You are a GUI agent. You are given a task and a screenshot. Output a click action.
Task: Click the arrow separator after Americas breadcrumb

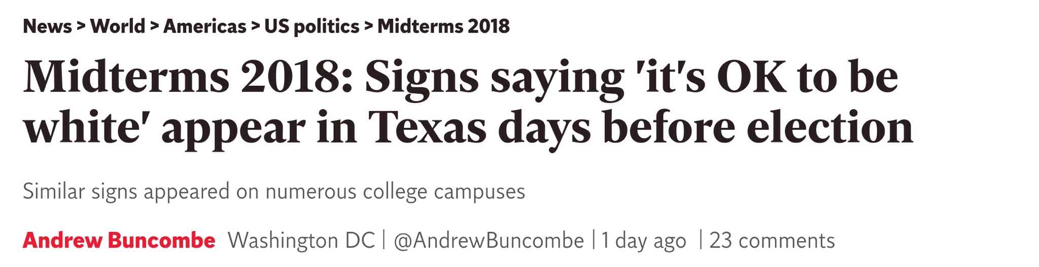255,25
